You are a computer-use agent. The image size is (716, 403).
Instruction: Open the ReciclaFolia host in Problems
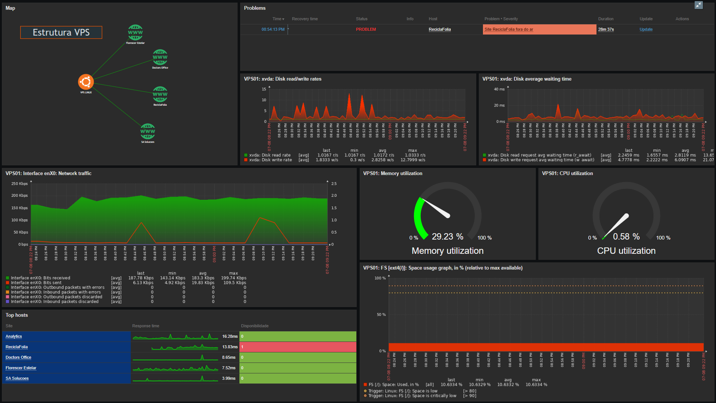(439, 29)
